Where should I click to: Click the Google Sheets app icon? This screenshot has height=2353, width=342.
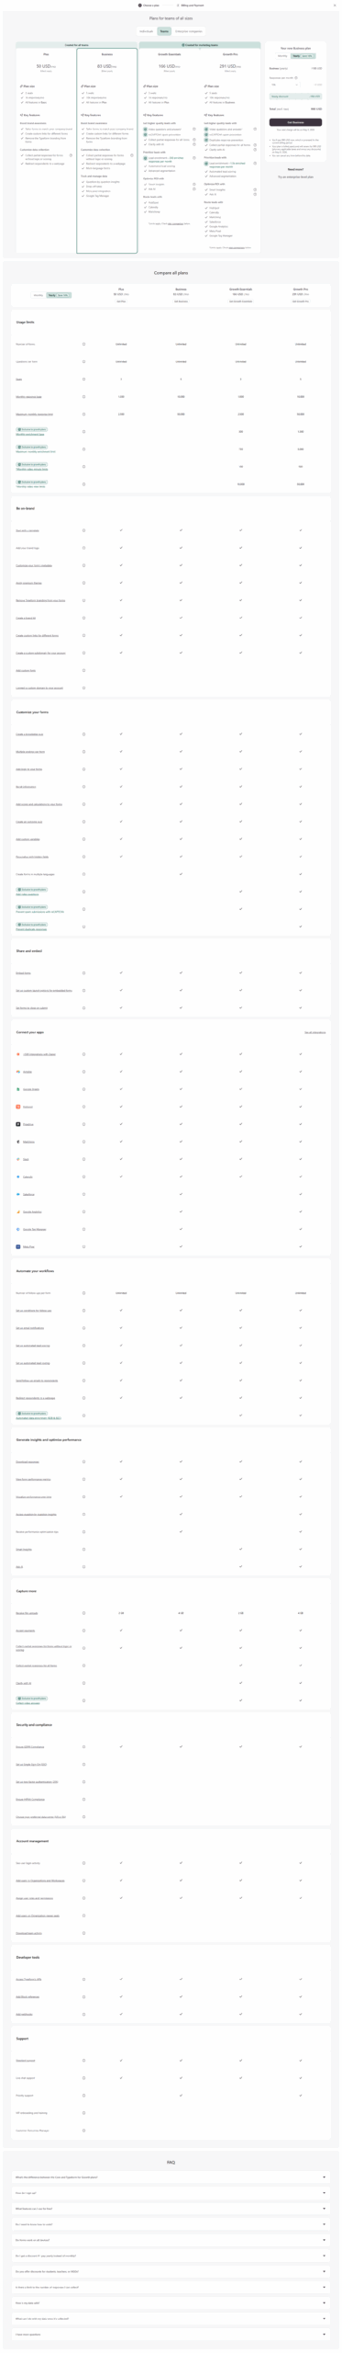(18, 1089)
